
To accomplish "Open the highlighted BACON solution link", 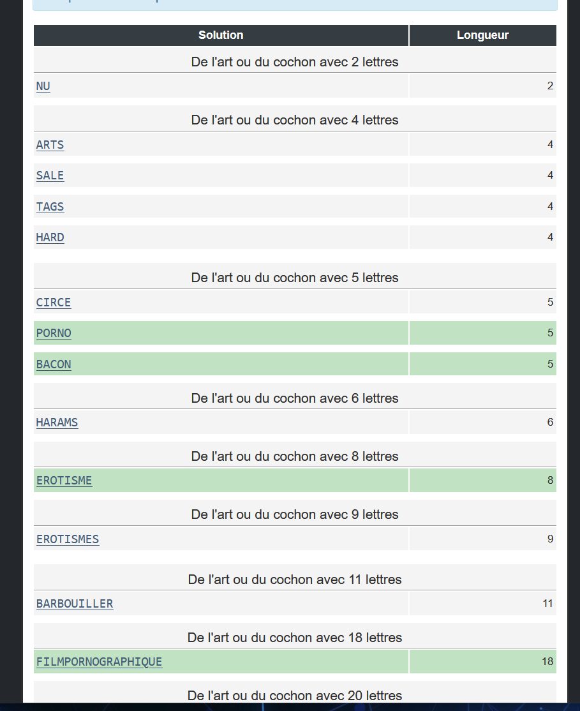I will pos(54,364).
